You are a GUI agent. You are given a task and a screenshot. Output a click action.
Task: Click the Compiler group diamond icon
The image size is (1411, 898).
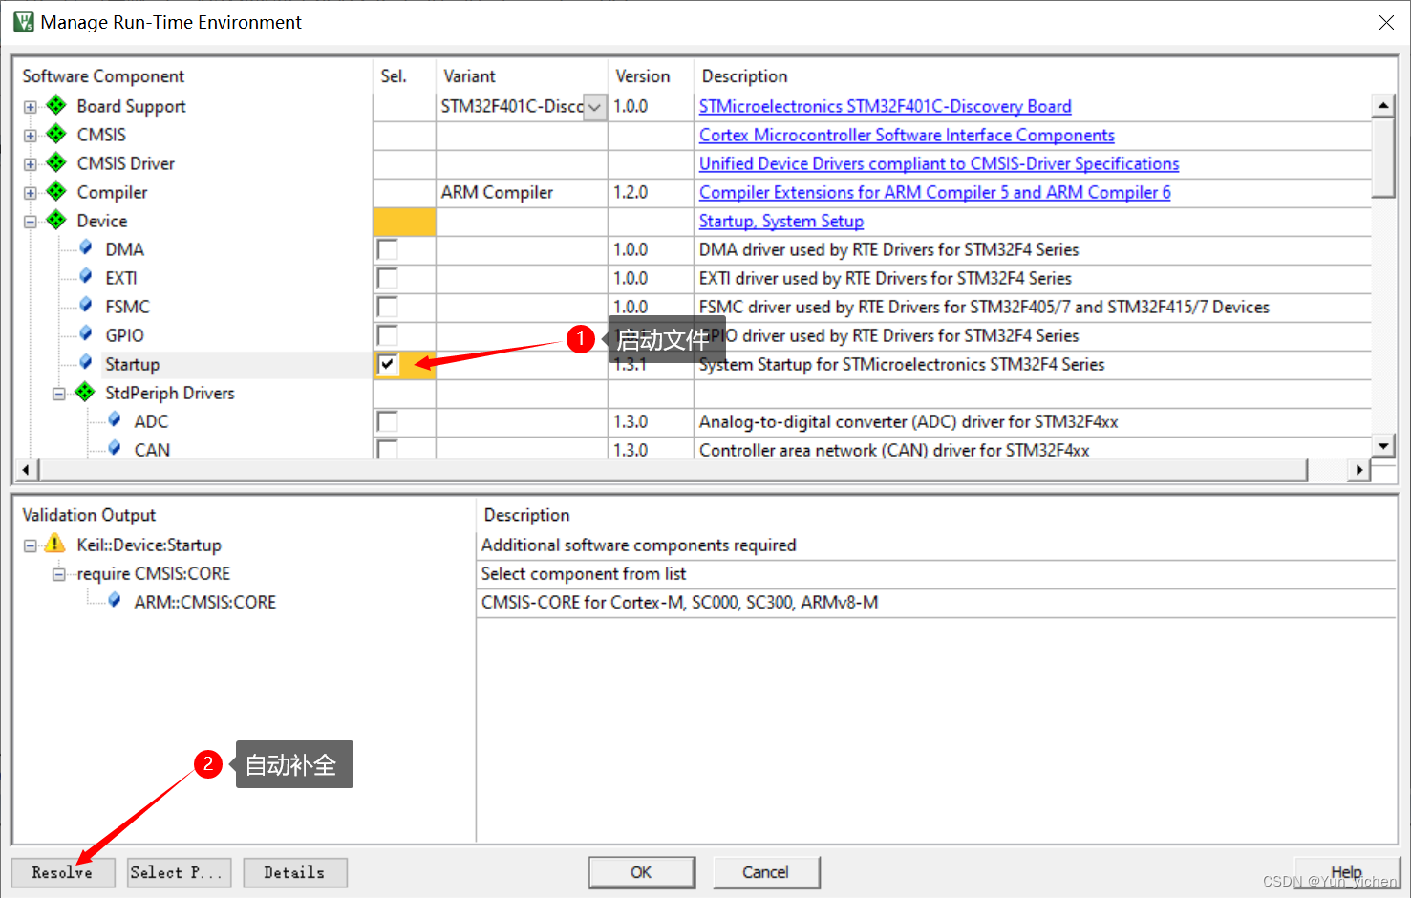(56, 191)
